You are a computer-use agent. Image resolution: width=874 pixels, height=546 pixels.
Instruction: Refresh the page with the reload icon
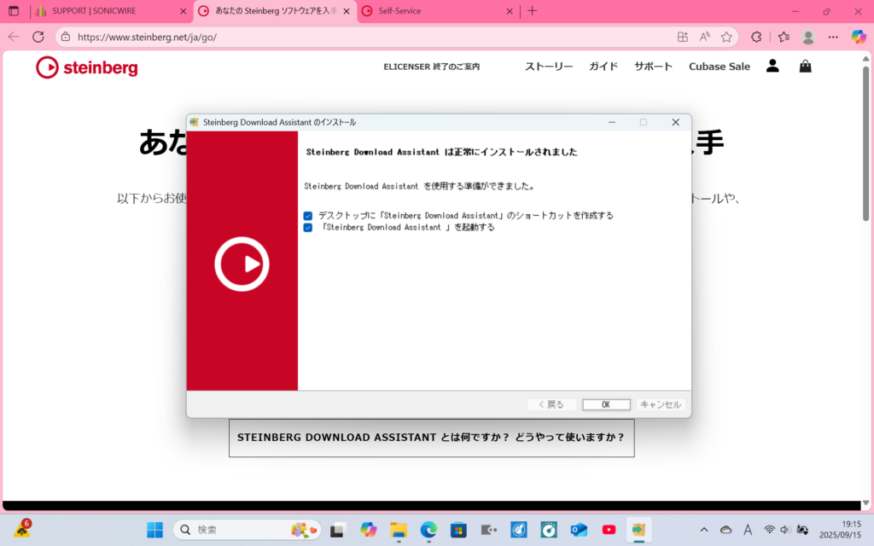tap(38, 37)
